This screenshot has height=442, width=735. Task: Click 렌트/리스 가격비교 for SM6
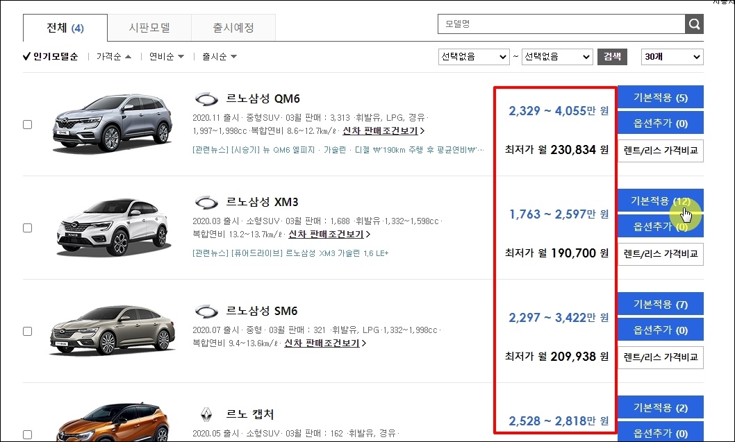point(661,357)
